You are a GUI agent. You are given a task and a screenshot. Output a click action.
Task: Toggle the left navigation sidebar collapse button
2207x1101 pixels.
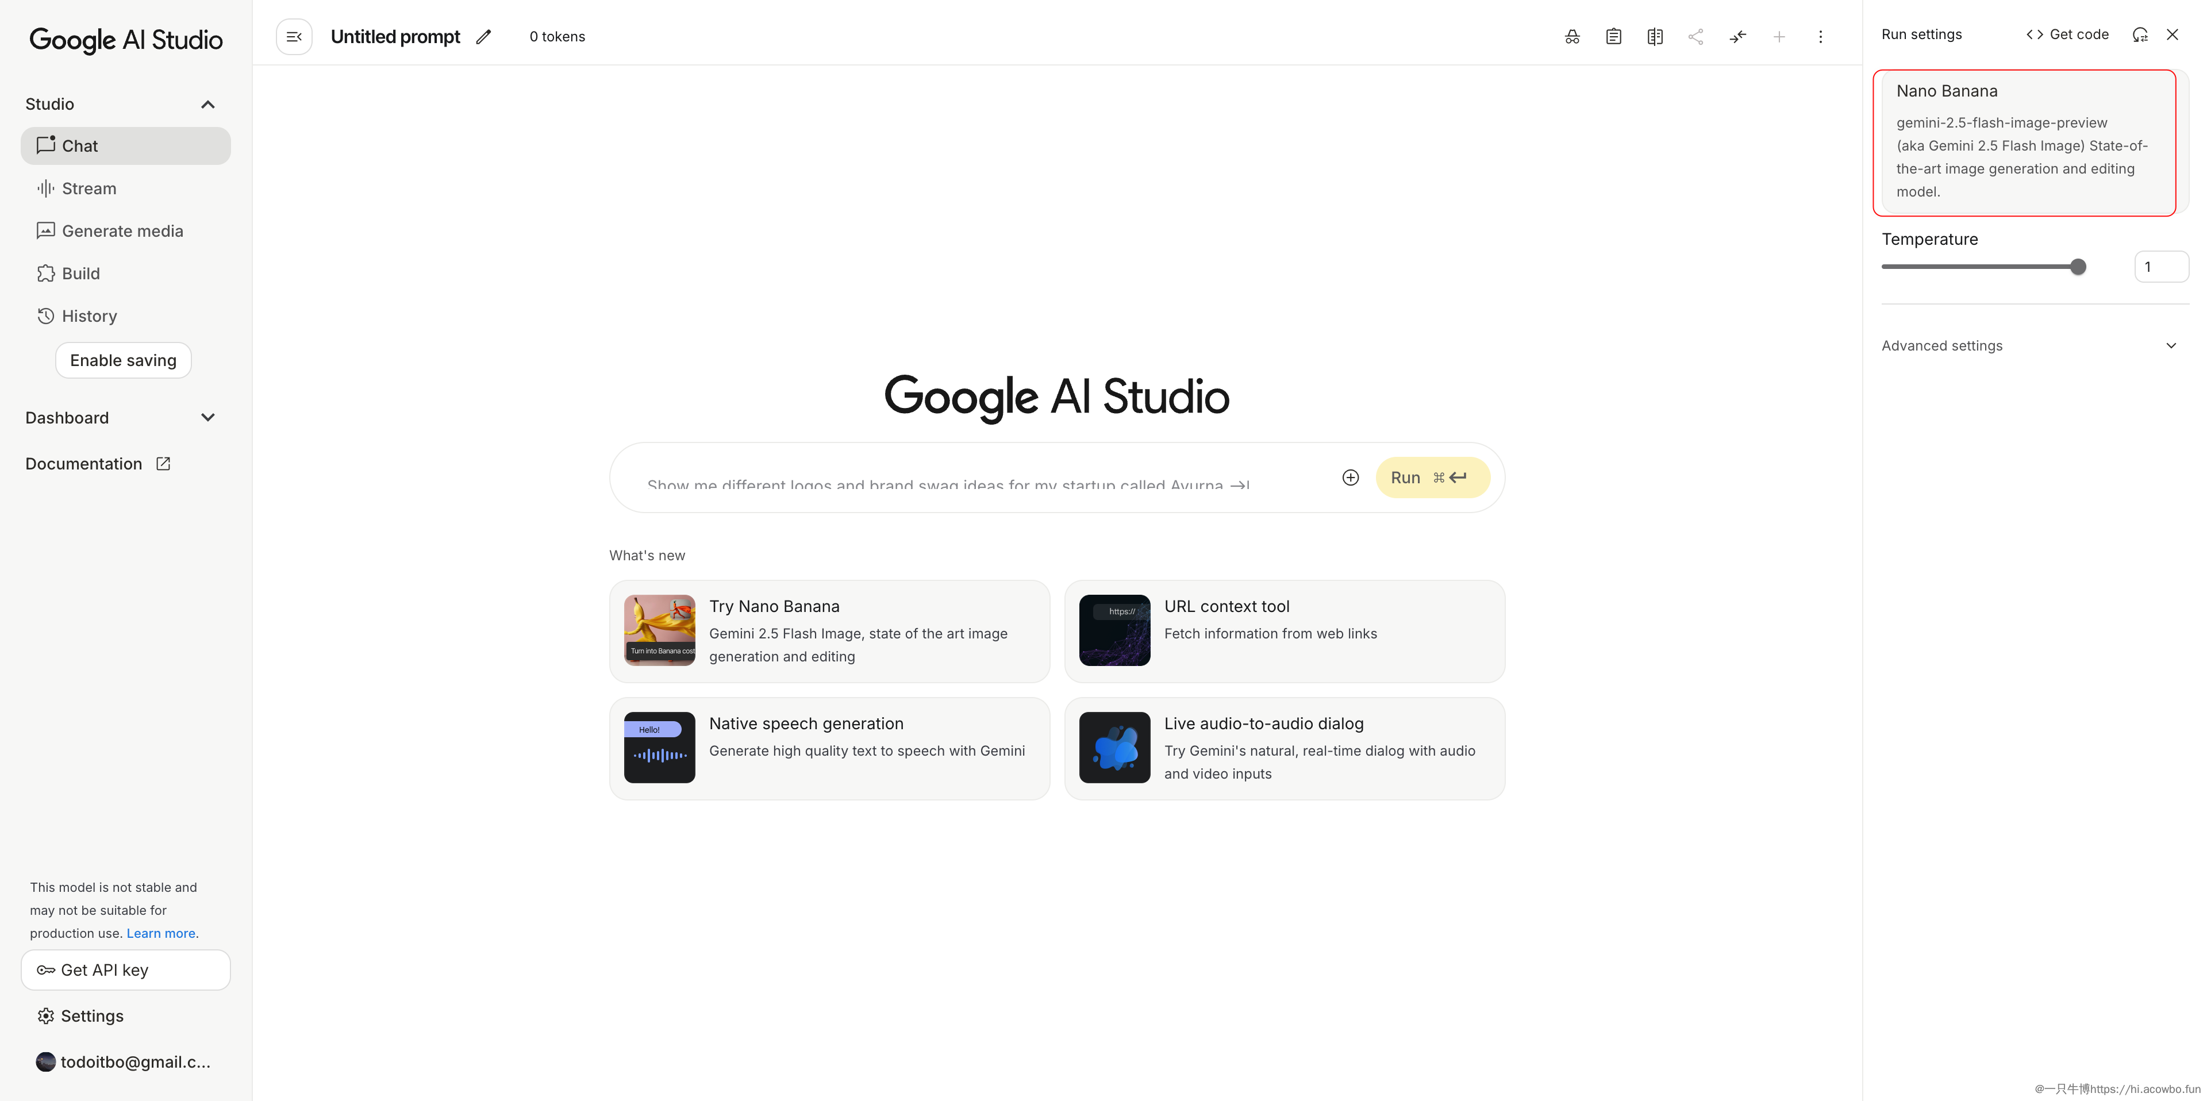(x=294, y=37)
